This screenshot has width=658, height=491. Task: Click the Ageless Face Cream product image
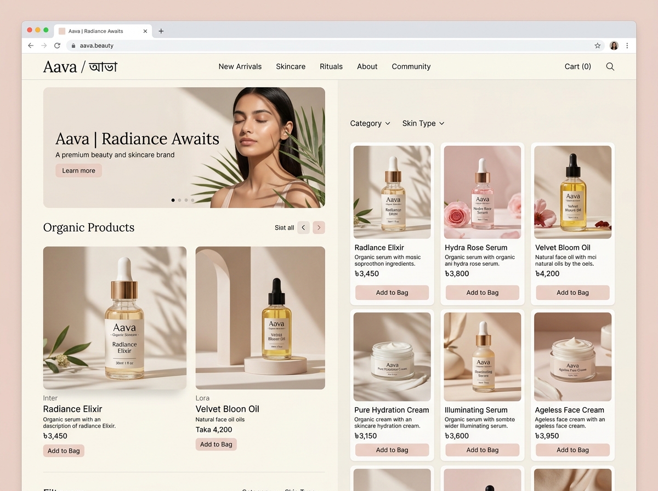[572, 357]
